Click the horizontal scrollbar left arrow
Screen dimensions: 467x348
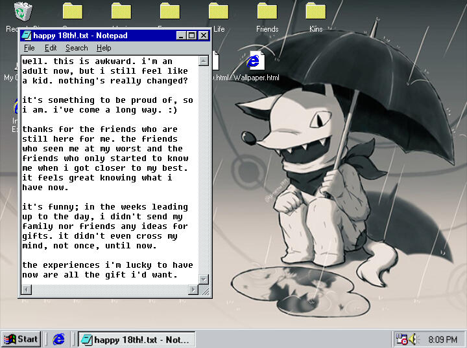click(x=26, y=290)
